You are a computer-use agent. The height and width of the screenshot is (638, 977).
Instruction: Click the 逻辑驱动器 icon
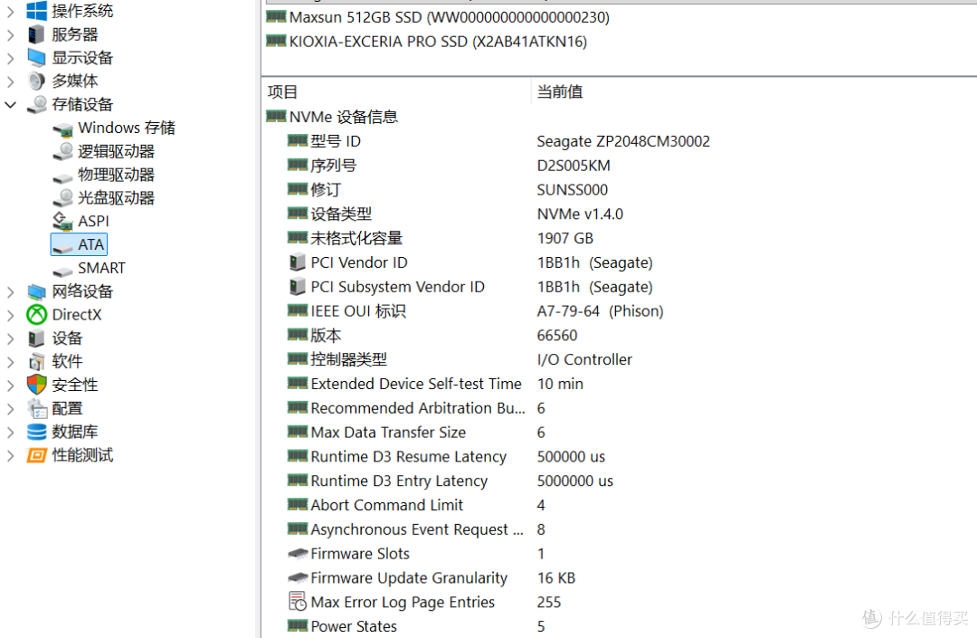(63, 151)
